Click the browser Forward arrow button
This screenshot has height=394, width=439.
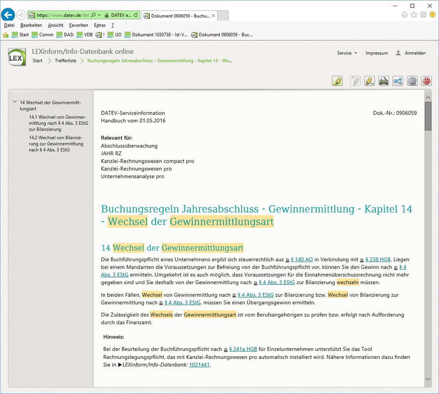pos(21,15)
